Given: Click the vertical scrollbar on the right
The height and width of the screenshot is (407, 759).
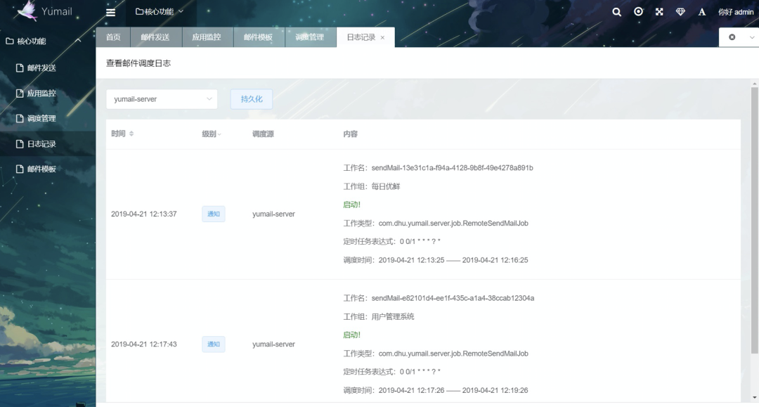Looking at the screenshot, I should [x=754, y=211].
